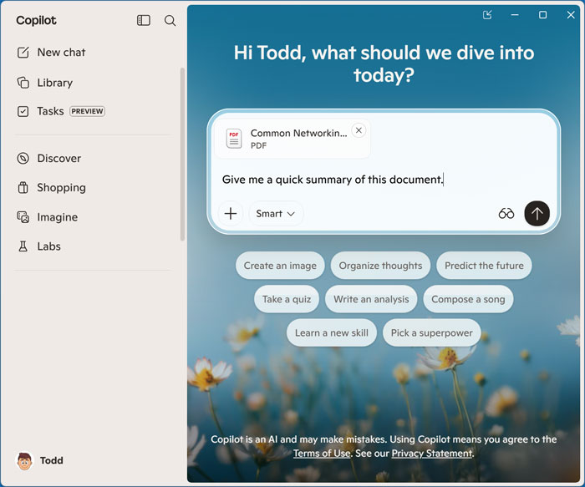Screen dimensions: 585x487
Task: Click the Discover compass icon
Action: [23, 159]
